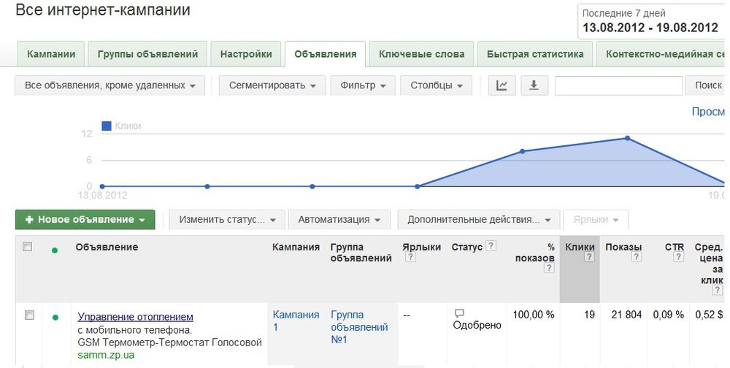Click the chart toggle graph icon

(x=502, y=85)
